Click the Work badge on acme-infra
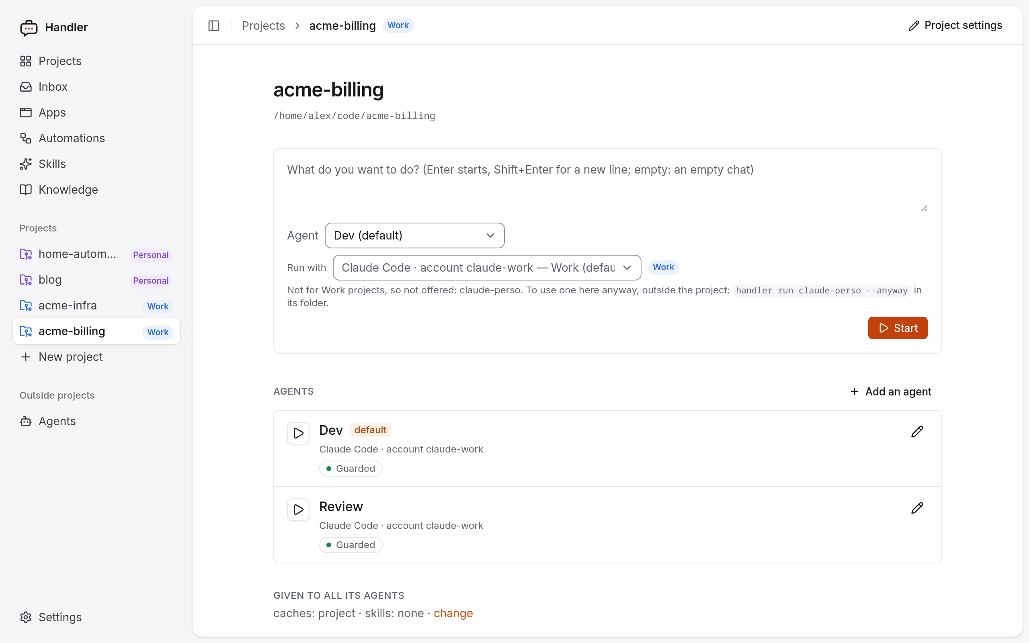Viewport: 1029px width, 643px height. (x=158, y=306)
